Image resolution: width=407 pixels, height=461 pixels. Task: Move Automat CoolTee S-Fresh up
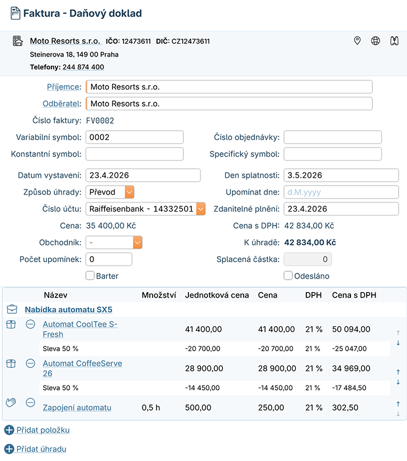pyautogui.click(x=398, y=332)
